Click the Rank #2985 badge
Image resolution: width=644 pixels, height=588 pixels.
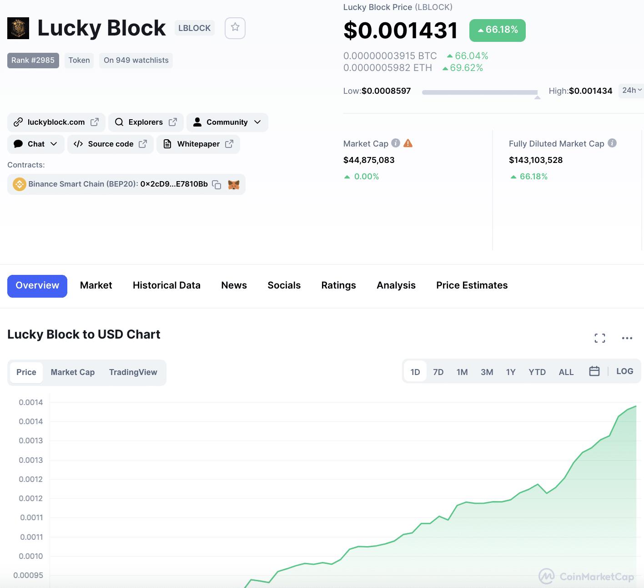click(33, 60)
